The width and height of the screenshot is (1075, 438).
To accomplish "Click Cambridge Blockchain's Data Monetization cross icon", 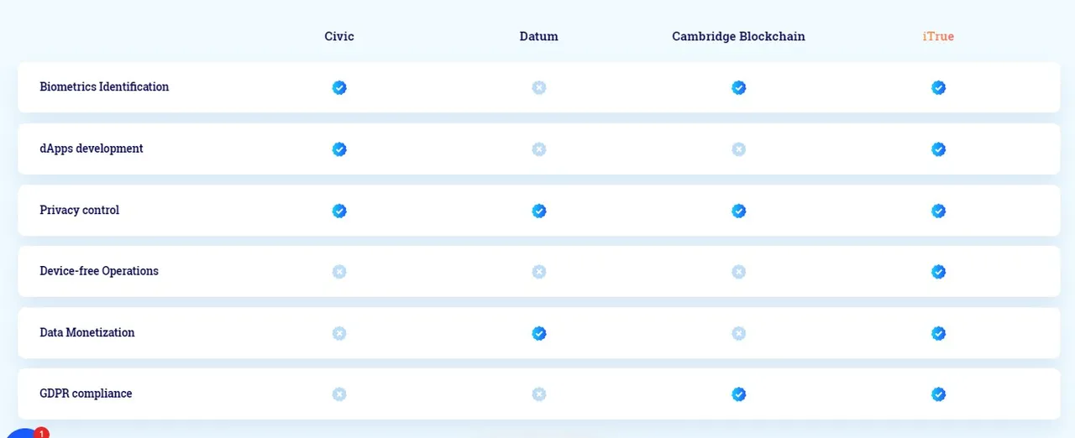I will click(738, 333).
